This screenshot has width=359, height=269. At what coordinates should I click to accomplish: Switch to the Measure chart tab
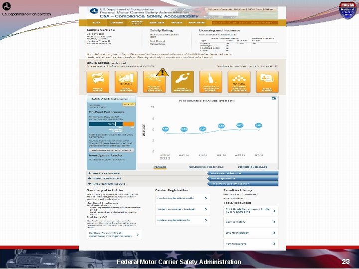(x=160, y=167)
